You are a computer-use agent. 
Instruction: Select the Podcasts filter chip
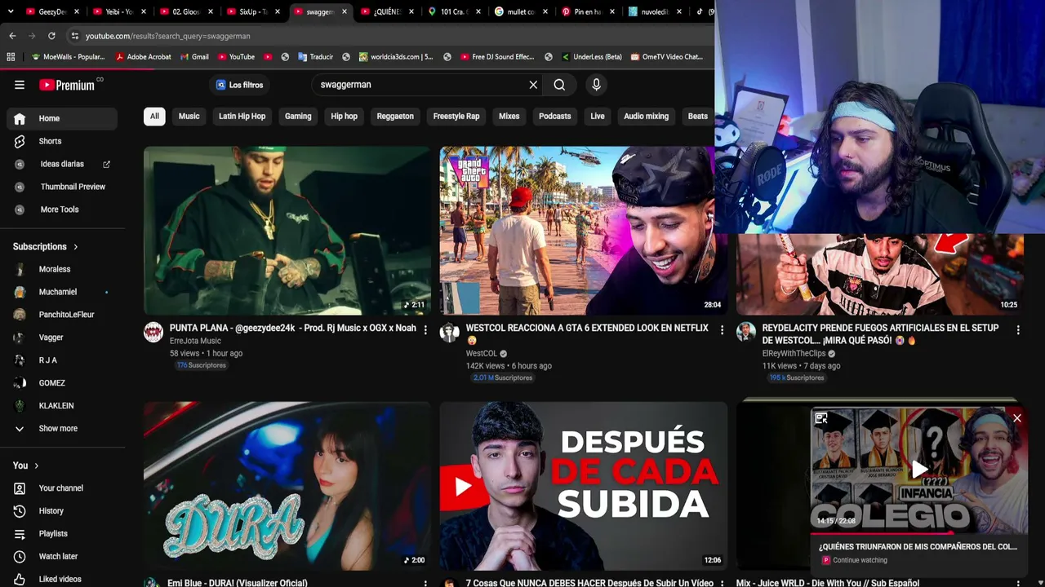point(555,116)
